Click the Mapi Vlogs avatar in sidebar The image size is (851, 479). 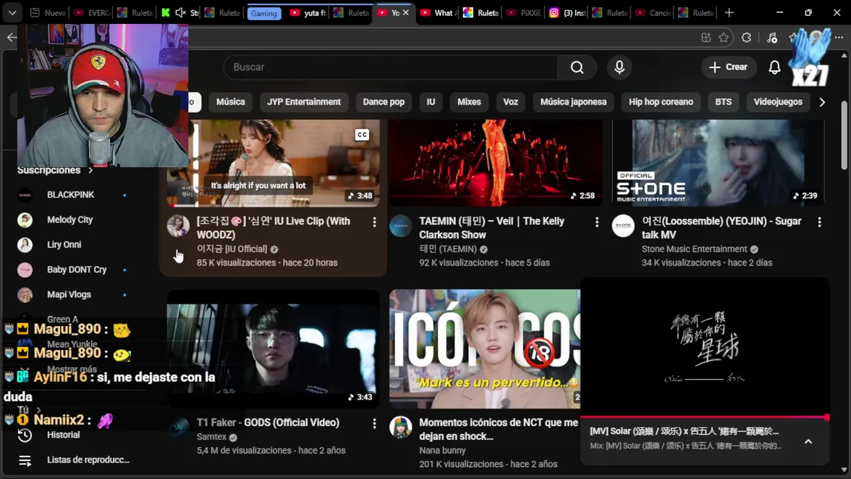25,295
